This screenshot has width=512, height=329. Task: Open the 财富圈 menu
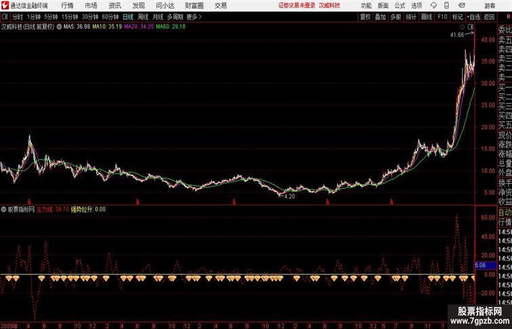tap(194, 5)
